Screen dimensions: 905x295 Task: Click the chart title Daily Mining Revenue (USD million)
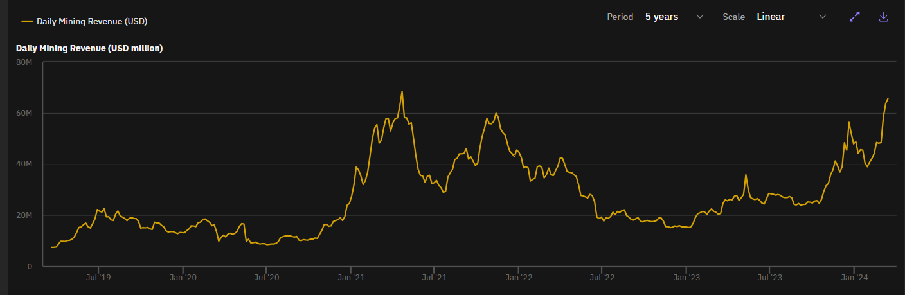pos(89,48)
